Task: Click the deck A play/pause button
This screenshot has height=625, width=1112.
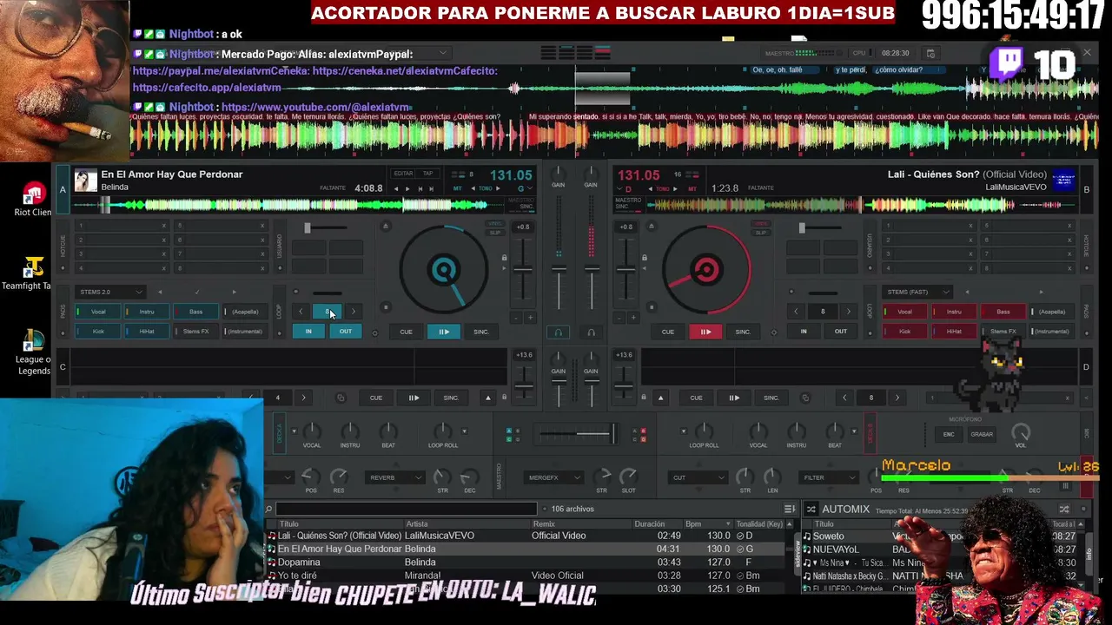Action: tap(443, 332)
